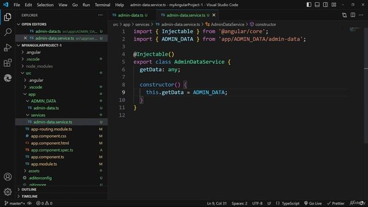Select services in breadcrumbs
Image resolution: width=368 pixels, height=207 pixels.
tap(142, 24)
